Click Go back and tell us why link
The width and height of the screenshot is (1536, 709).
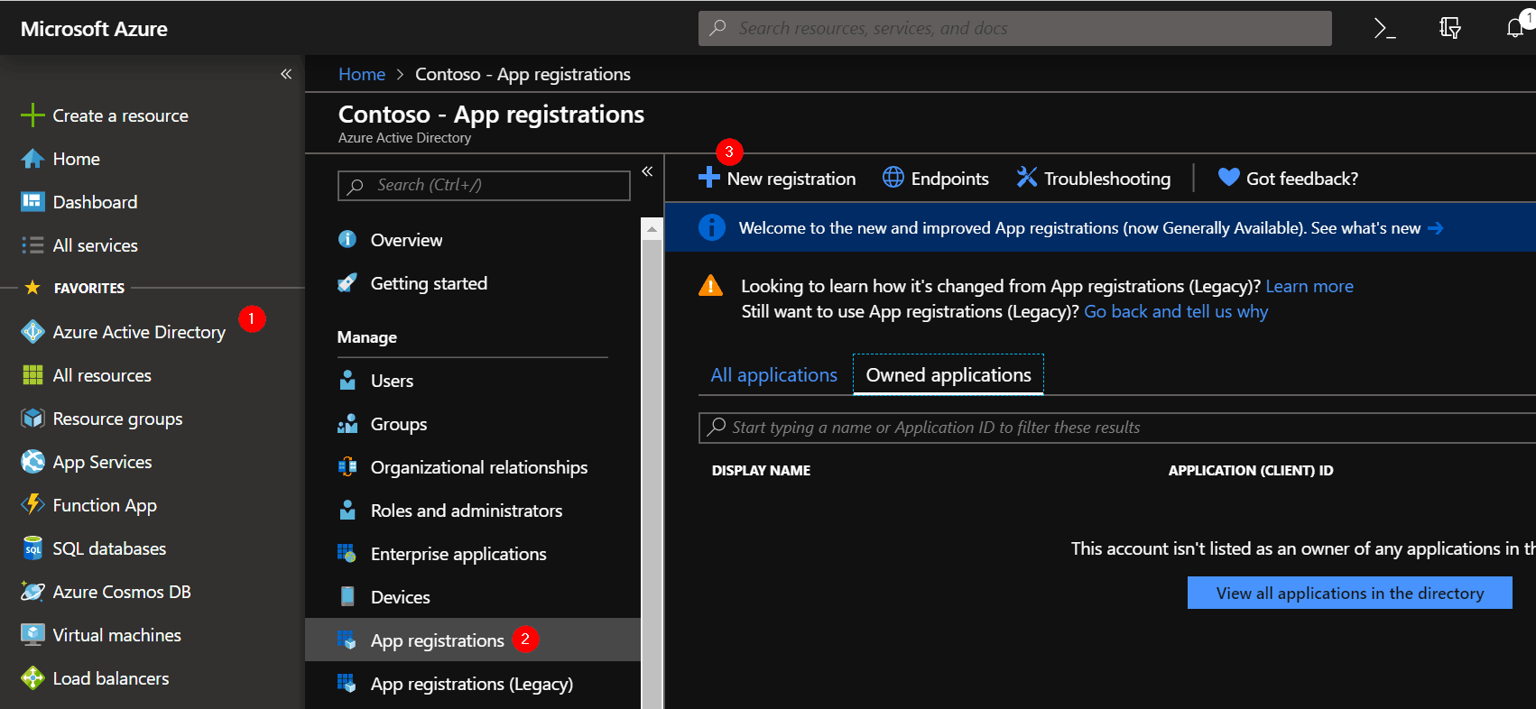pyautogui.click(x=1176, y=311)
